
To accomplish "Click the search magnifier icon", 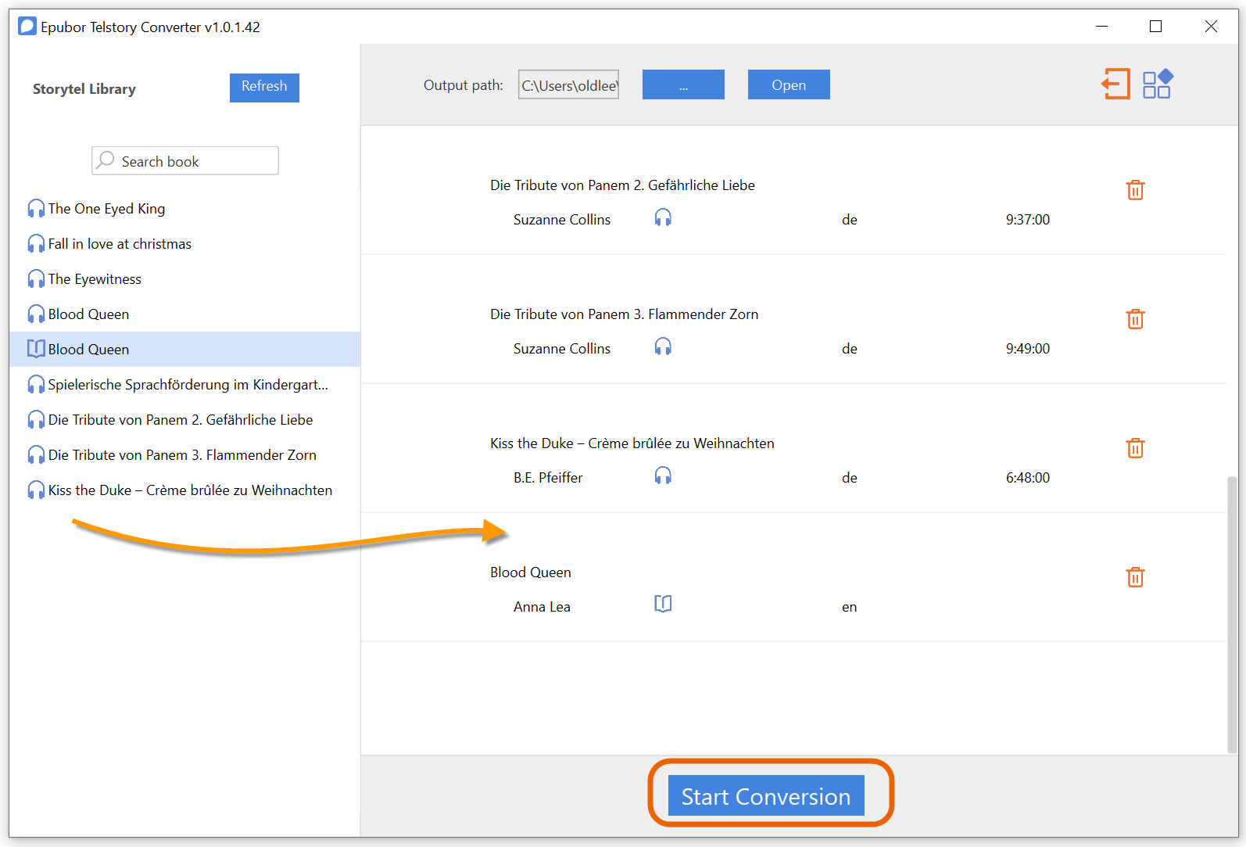I will (106, 160).
